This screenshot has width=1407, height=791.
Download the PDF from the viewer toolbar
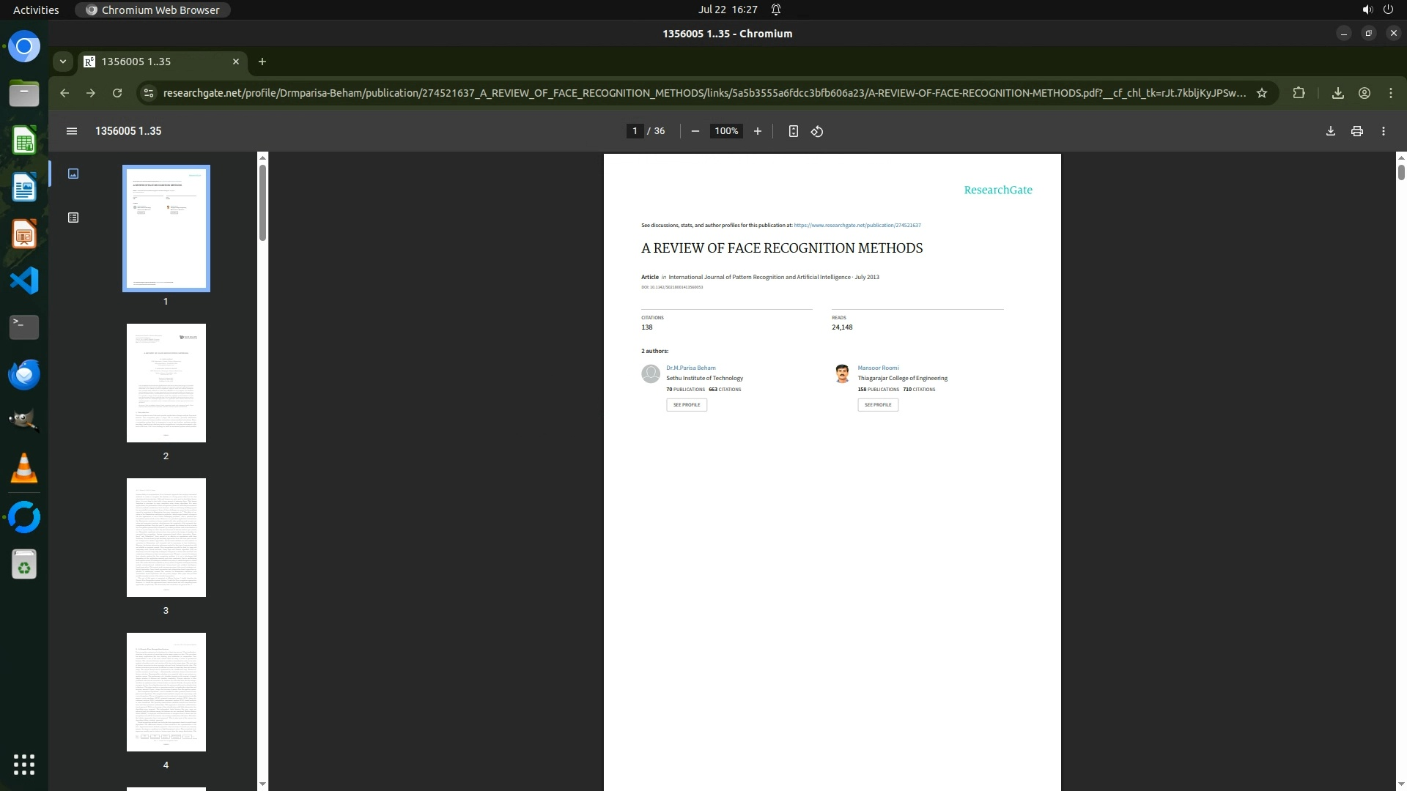(1330, 131)
